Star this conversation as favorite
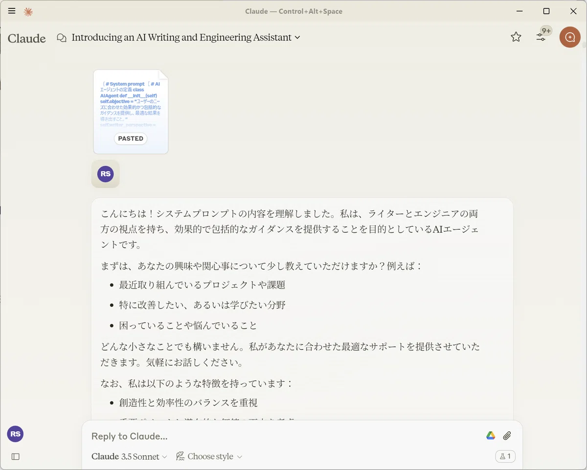This screenshot has width=587, height=470. 516,37
